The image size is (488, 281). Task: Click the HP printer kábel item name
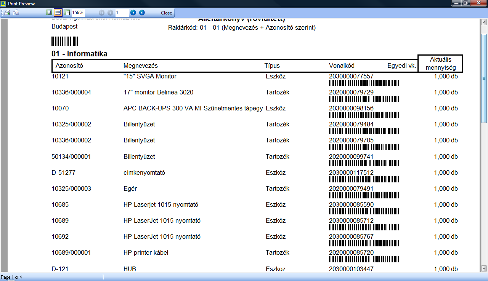coord(146,253)
